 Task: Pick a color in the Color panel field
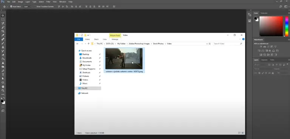pyautogui.click(x=271, y=26)
